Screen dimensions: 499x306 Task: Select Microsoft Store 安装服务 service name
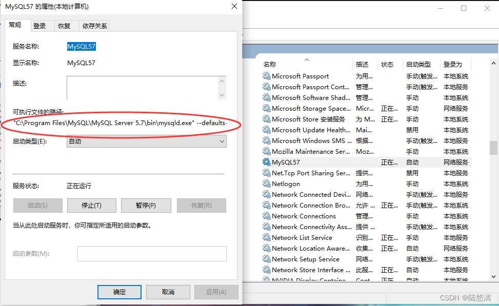tap(308, 119)
